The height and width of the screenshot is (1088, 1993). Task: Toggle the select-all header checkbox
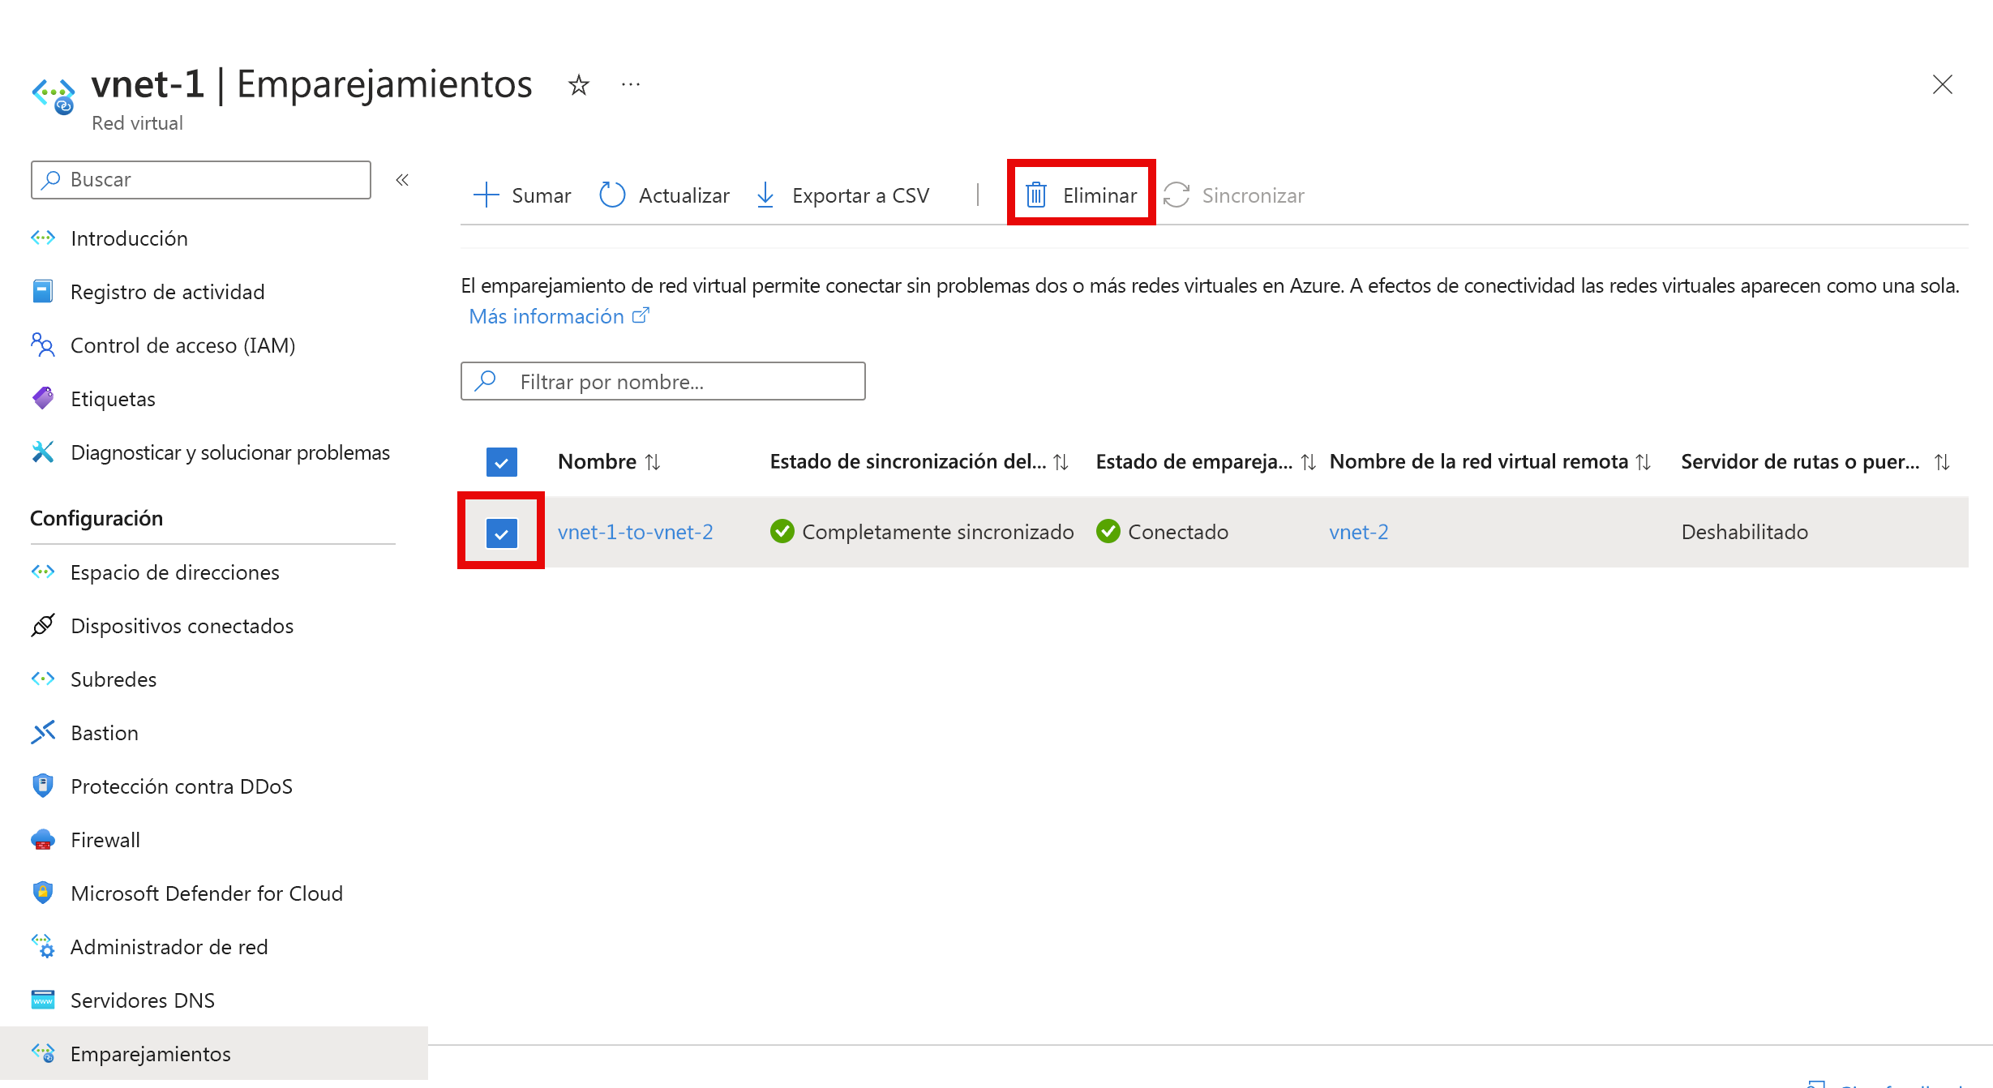pos(501,461)
